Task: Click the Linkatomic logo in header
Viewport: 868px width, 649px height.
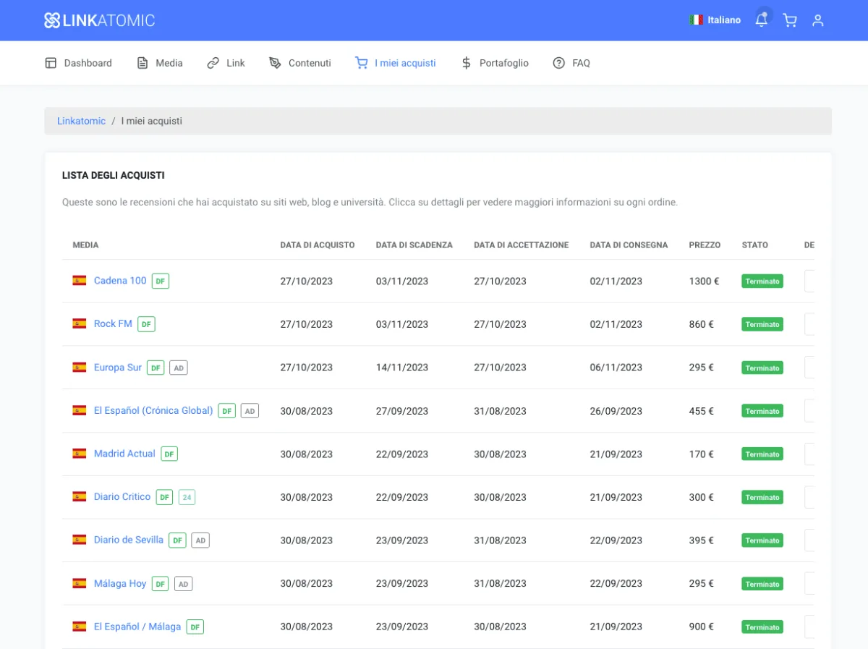Action: point(99,20)
